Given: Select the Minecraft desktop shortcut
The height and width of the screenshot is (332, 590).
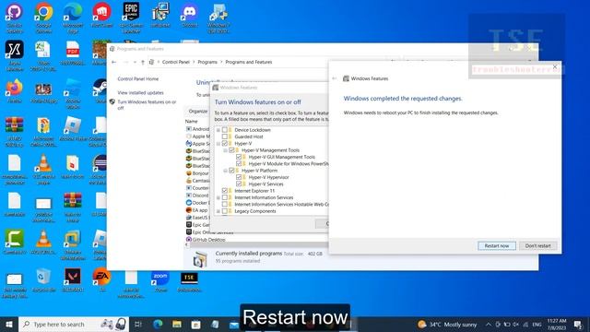Looking at the screenshot, I should click(100, 53).
